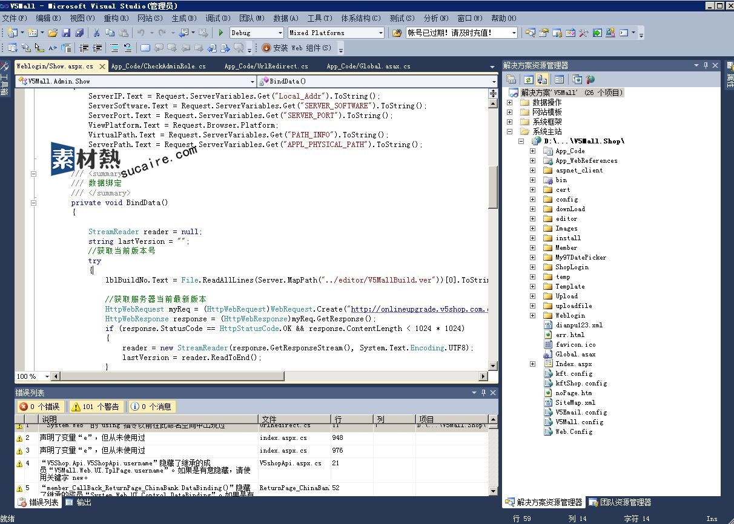
Task: Click the Increase Indent toolbar icon
Action: click(x=96, y=48)
